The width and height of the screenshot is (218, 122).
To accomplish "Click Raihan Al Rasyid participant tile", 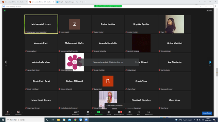I will pyautogui.click(x=75, y=81).
